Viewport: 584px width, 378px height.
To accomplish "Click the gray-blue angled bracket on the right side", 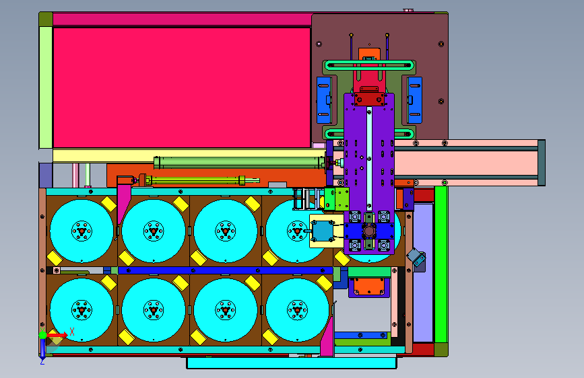I will click(x=416, y=258).
